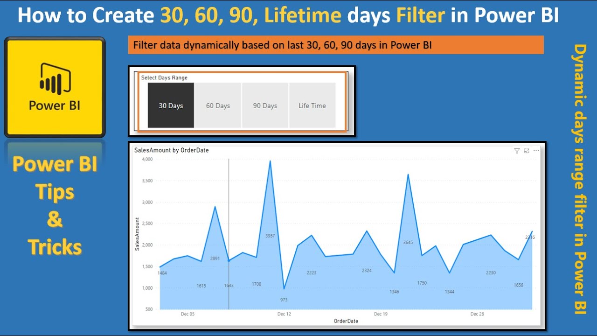Select the 30 Days slicer button
Viewport: 597px width, 336px height.
click(171, 105)
